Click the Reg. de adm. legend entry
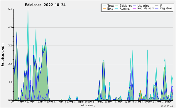 pos(144,8)
